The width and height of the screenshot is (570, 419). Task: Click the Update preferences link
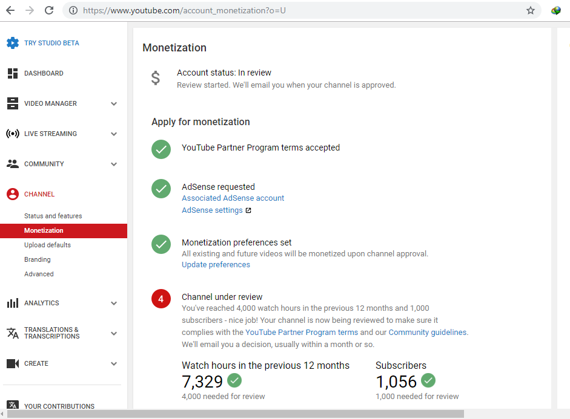click(216, 265)
